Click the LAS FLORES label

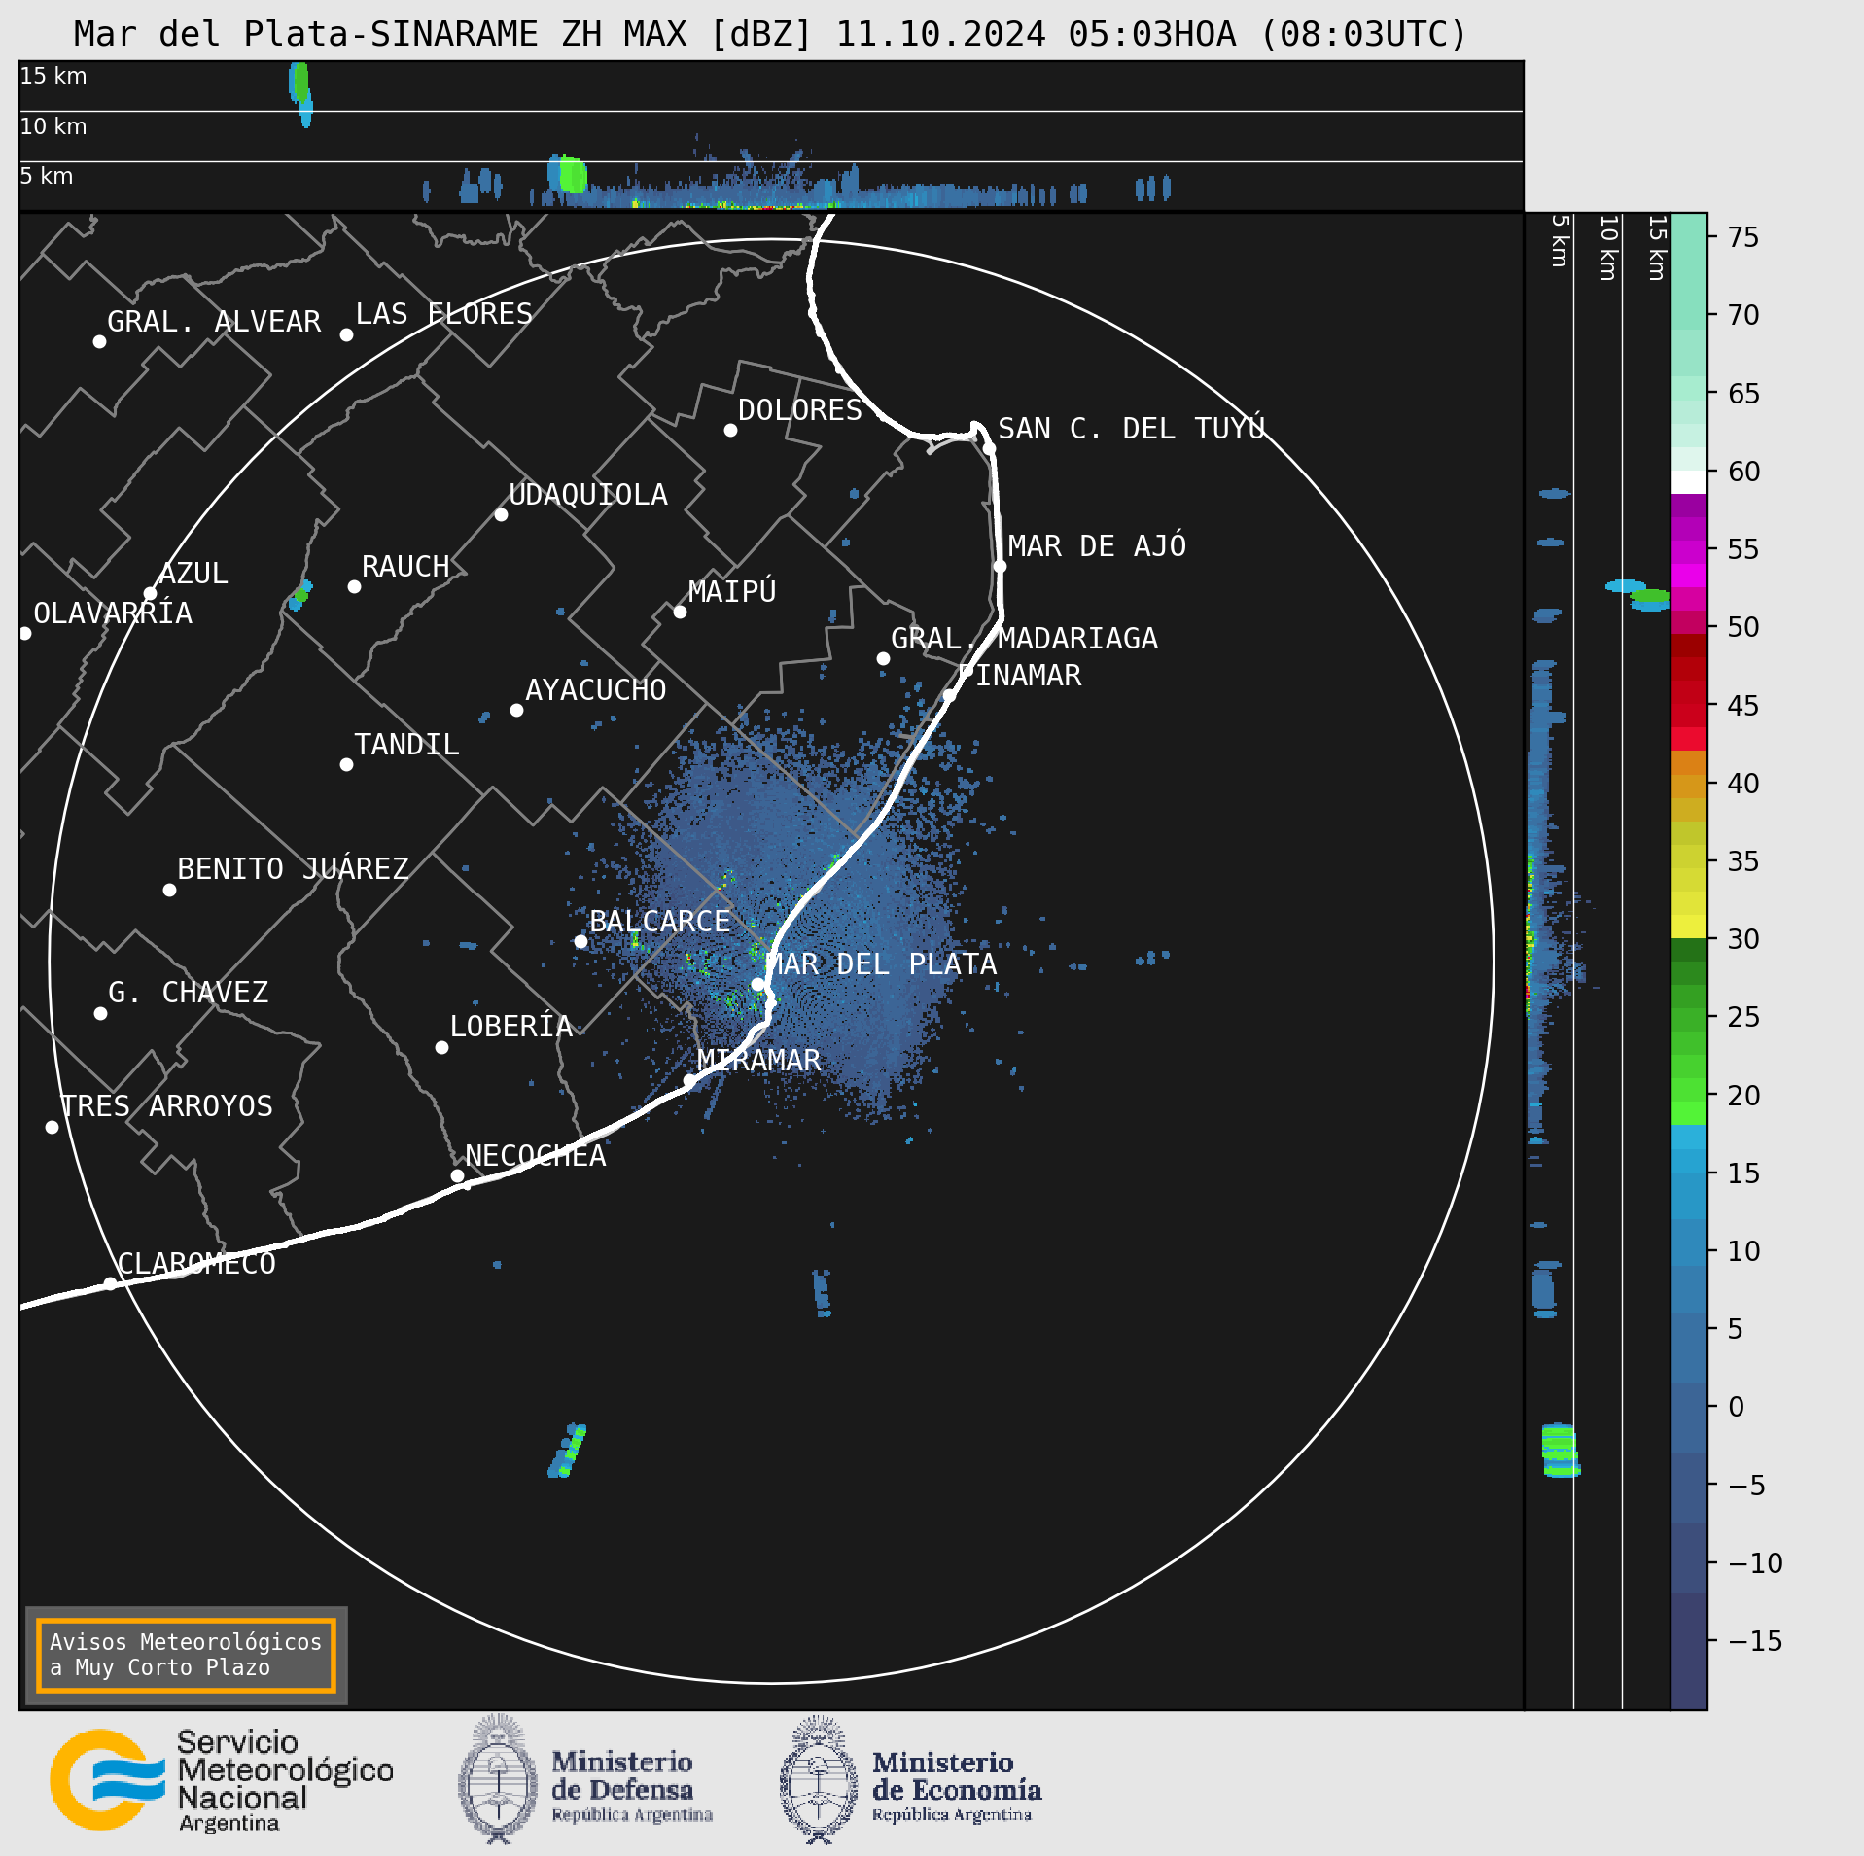444,314
